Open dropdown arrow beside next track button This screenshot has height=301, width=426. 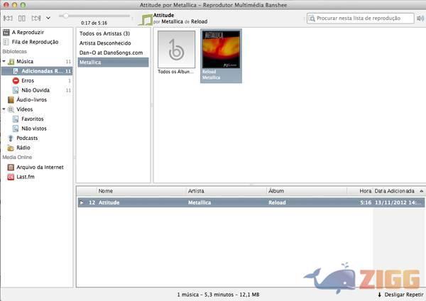48,18
